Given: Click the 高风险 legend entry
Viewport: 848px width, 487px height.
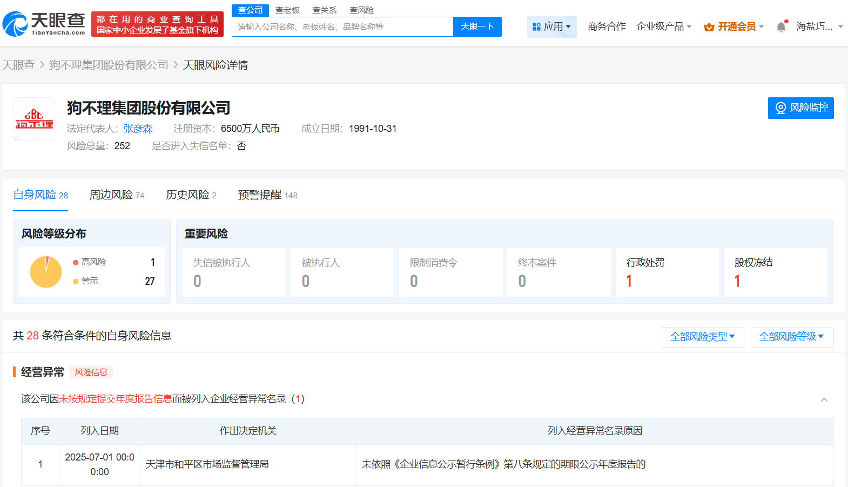Looking at the screenshot, I should pos(90,262).
